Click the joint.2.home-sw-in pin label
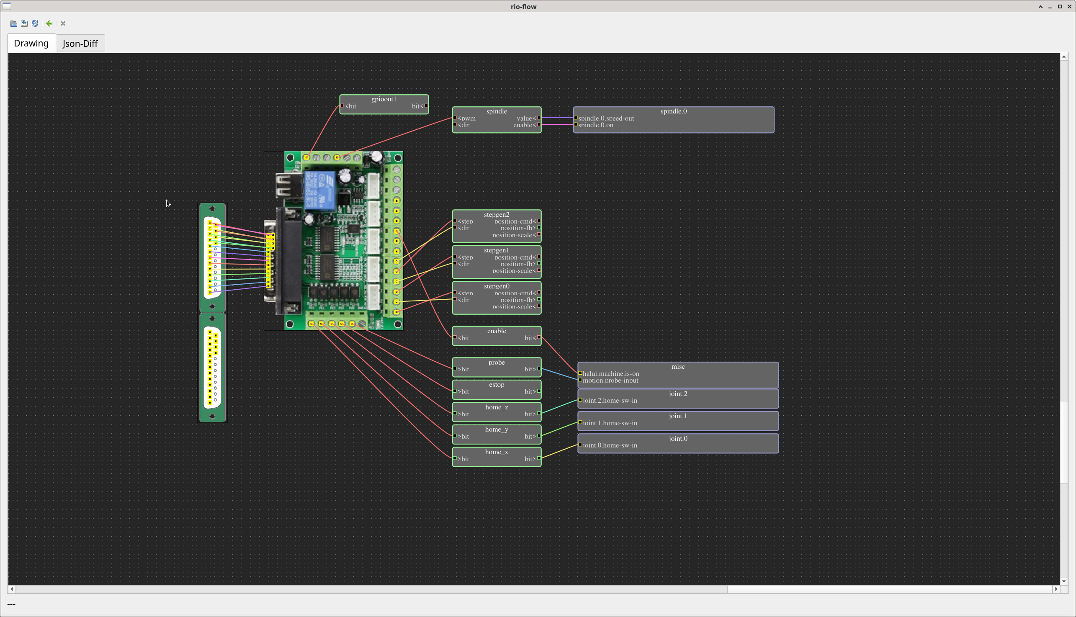Screen dimensions: 1076x617 (610, 401)
